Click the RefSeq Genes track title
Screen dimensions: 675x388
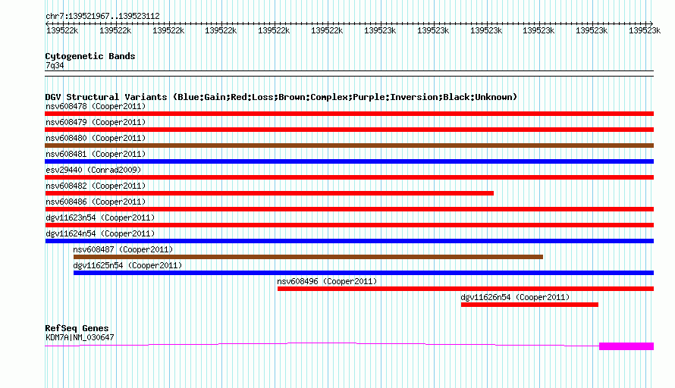[x=77, y=328]
